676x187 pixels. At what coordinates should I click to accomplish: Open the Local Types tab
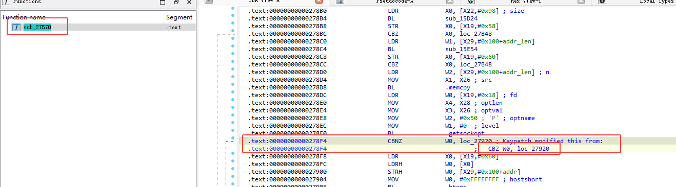657,2
